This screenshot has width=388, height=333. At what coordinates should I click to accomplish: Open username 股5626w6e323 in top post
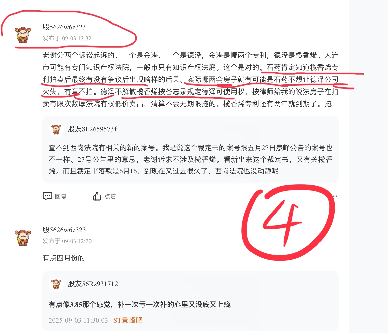[x=64, y=27]
